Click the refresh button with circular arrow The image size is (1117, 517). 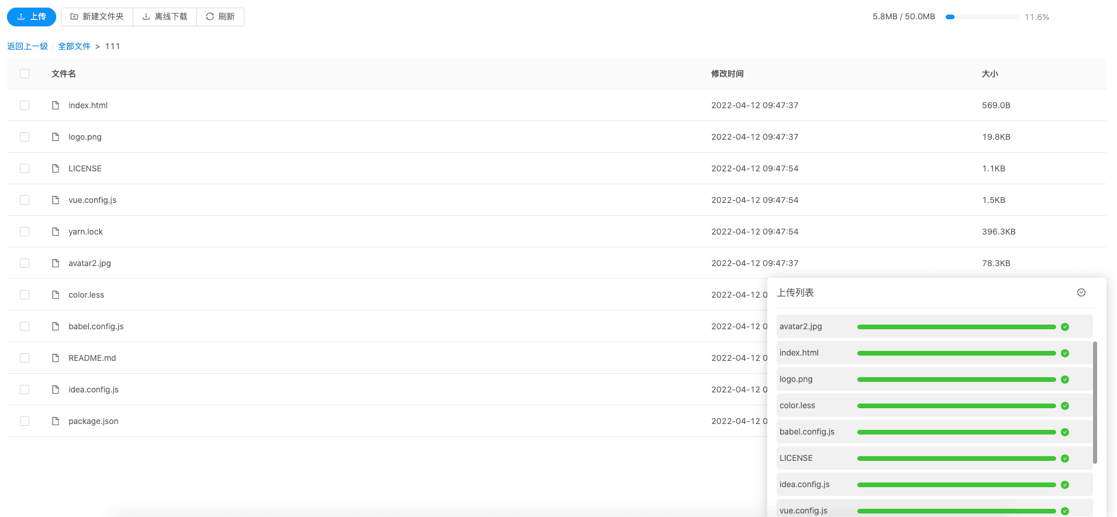[x=220, y=17]
